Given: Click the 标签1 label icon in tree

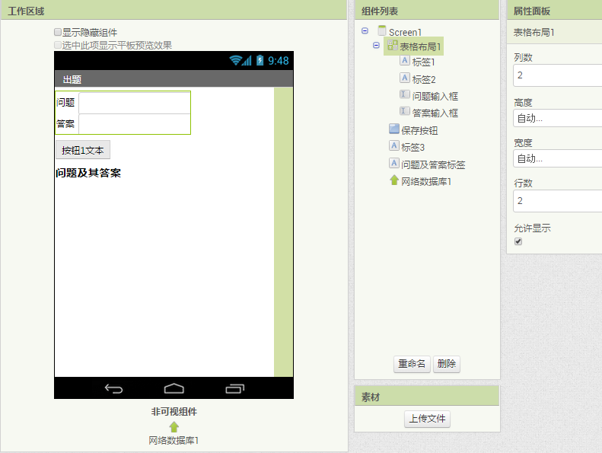Looking at the screenshot, I should [405, 61].
